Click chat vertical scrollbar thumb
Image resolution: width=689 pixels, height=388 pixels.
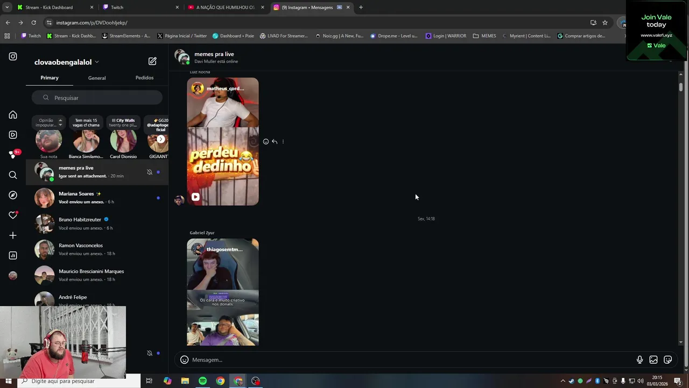pos(681,87)
